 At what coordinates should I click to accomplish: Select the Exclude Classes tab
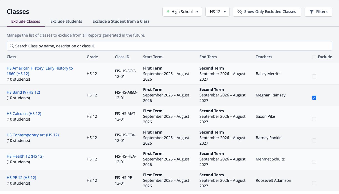[26, 21]
